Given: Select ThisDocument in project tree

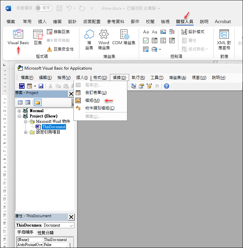Looking at the screenshot, I should (x=54, y=127).
